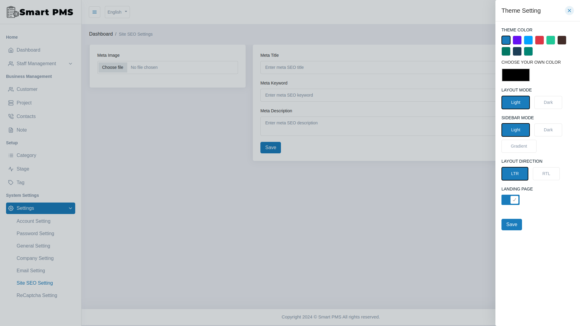This screenshot has height=326, width=580.
Task: Set Layout Direction to RTL
Action: (546, 174)
